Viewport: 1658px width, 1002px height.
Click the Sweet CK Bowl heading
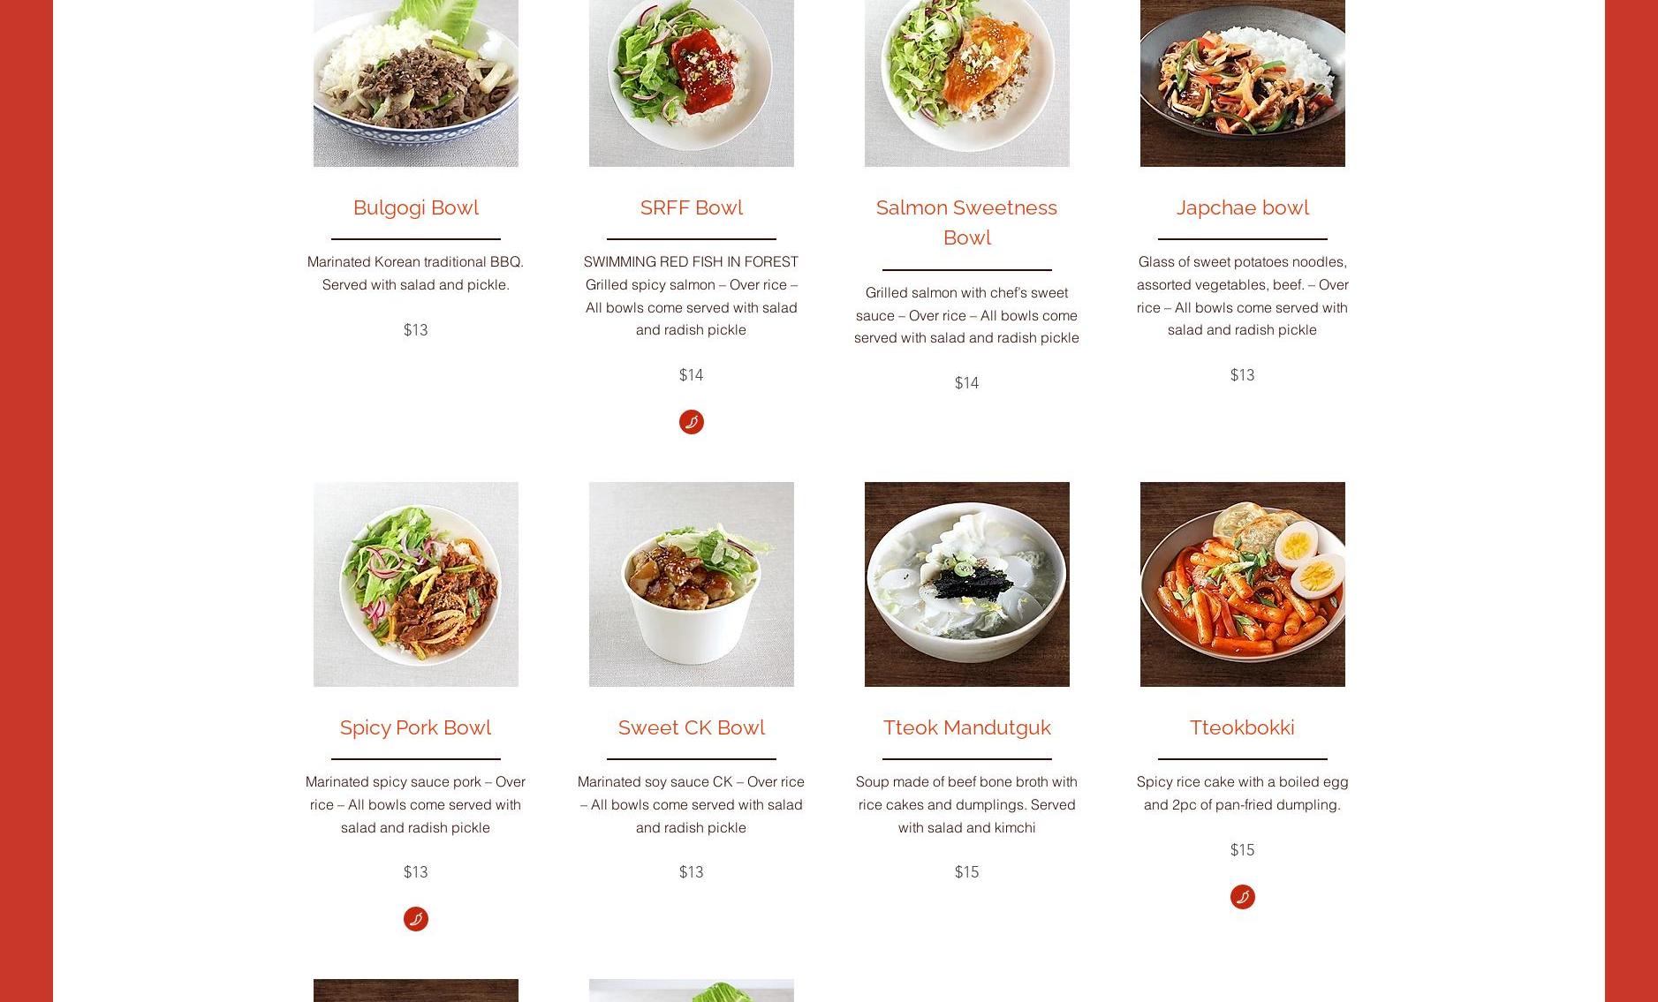(691, 727)
